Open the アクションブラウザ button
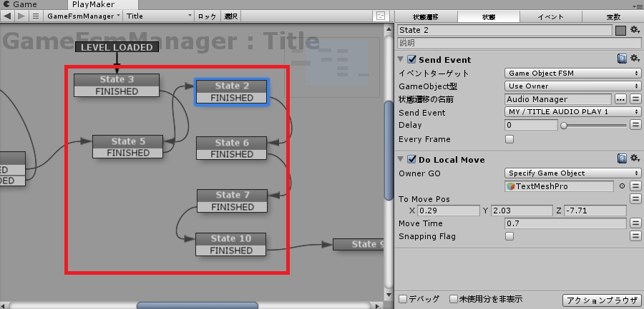The width and height of the screenshot is (644, 309). [x=601, y=300]
